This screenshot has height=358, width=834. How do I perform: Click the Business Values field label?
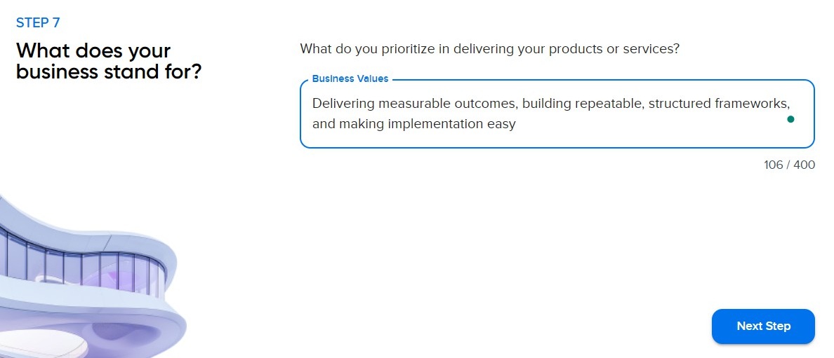(350, 79)
